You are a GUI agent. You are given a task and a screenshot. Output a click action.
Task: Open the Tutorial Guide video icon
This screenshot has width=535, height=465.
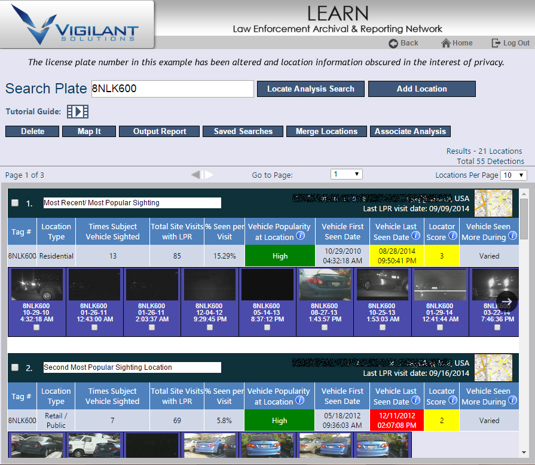click(77, 111)
